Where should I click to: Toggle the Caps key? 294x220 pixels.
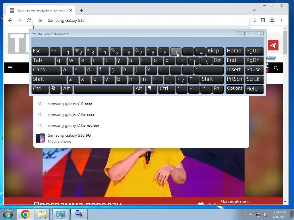pyautogui.click(x=46, y=70)
